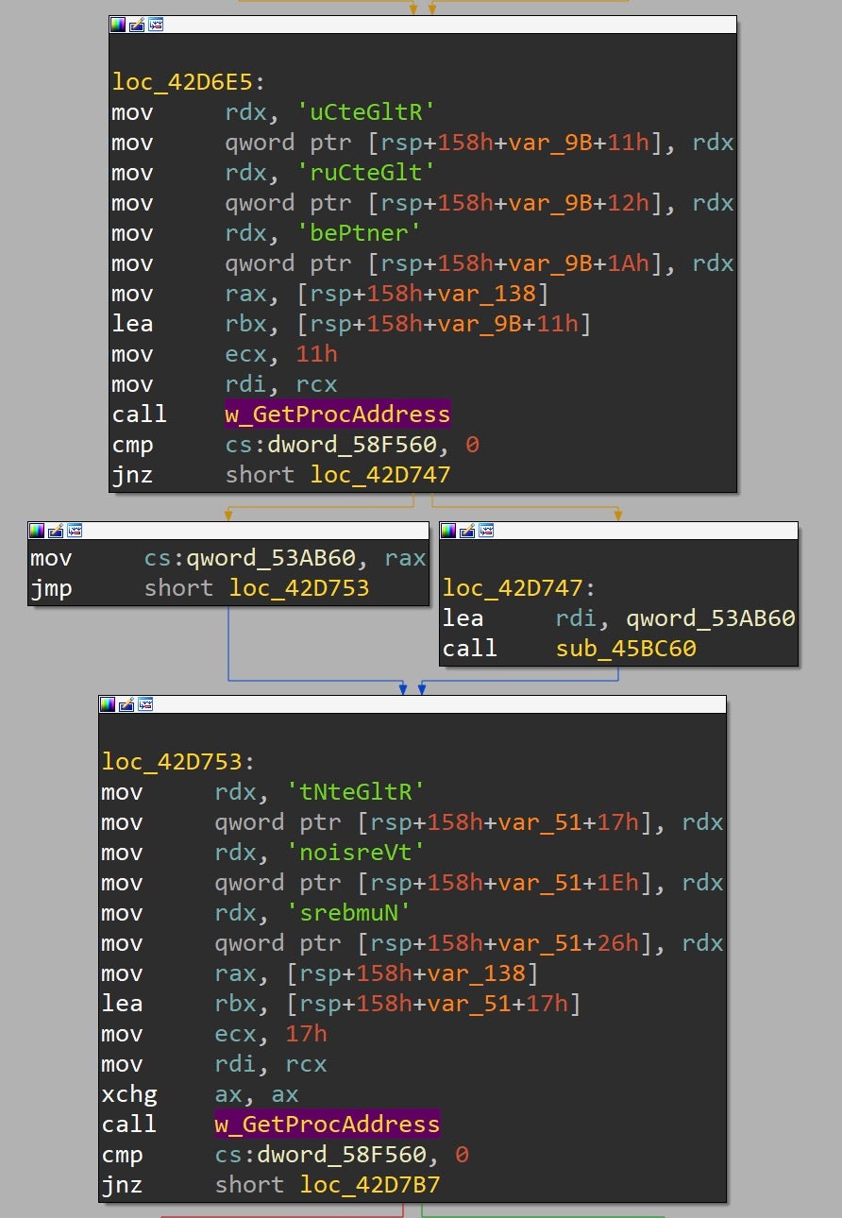
Task: Click loc_42D7B7 jump target
Action: (x=370, y=1185)
